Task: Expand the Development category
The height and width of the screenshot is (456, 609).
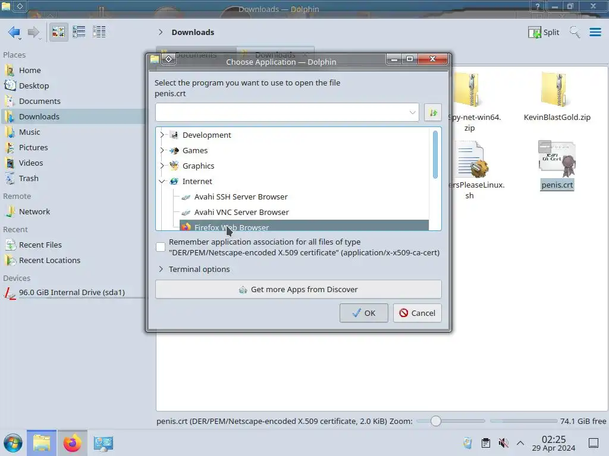Action: tap(162, 135)
